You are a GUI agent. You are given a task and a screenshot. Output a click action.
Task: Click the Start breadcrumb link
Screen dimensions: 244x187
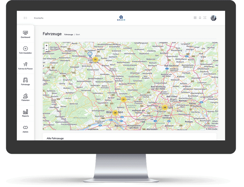pyautogui.click(x=78, y=35)
